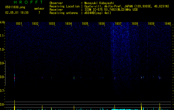
Task: Click the 0.7 frequency axis label
Action: [x=2, y=91]
